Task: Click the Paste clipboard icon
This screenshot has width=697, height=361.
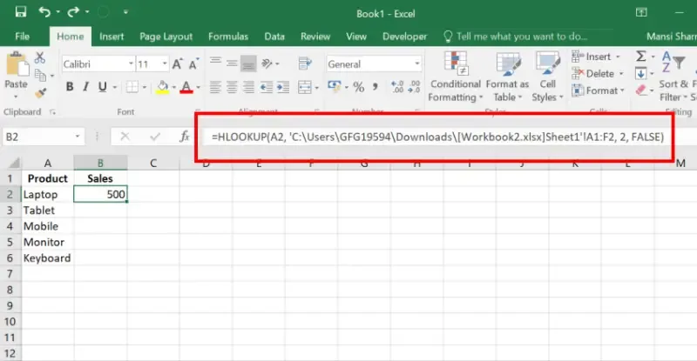Action: point(17,64)
